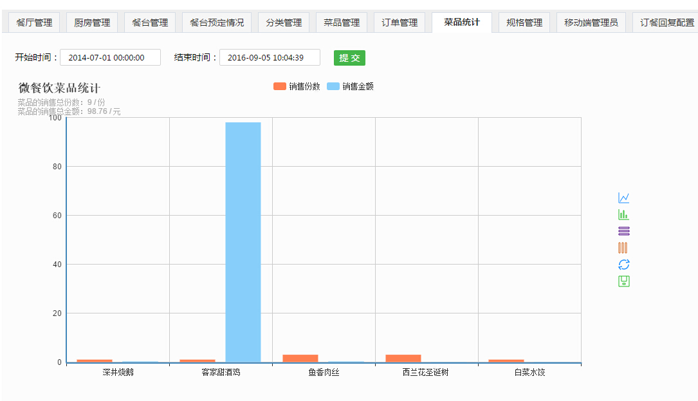Switch to the 厨房管理 tab
Viewport: 698px width, 401px height.
[92, 23]
